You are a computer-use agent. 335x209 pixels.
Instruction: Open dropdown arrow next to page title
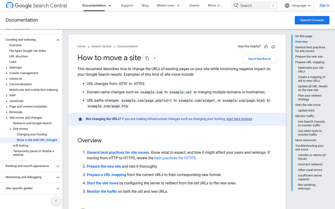[155, 59]
